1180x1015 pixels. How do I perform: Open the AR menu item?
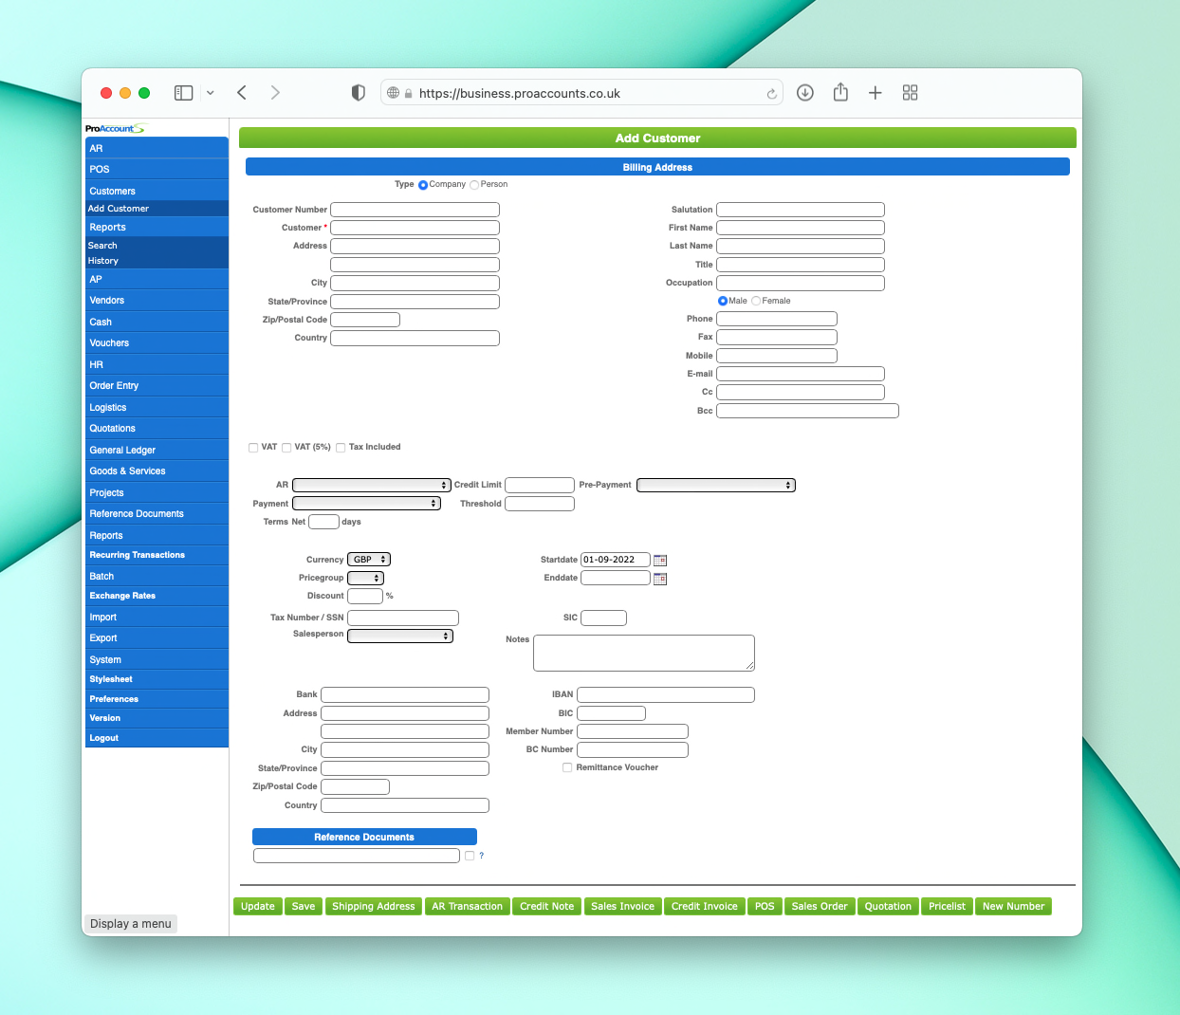tap(157, 148)
